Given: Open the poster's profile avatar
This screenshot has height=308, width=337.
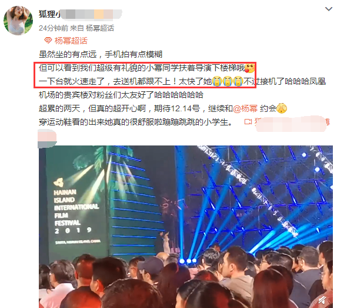Looking at the screenshot, I should tap(18, 21).
